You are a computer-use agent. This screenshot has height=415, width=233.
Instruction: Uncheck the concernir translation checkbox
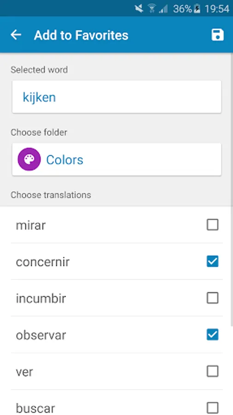pos(212,261)
